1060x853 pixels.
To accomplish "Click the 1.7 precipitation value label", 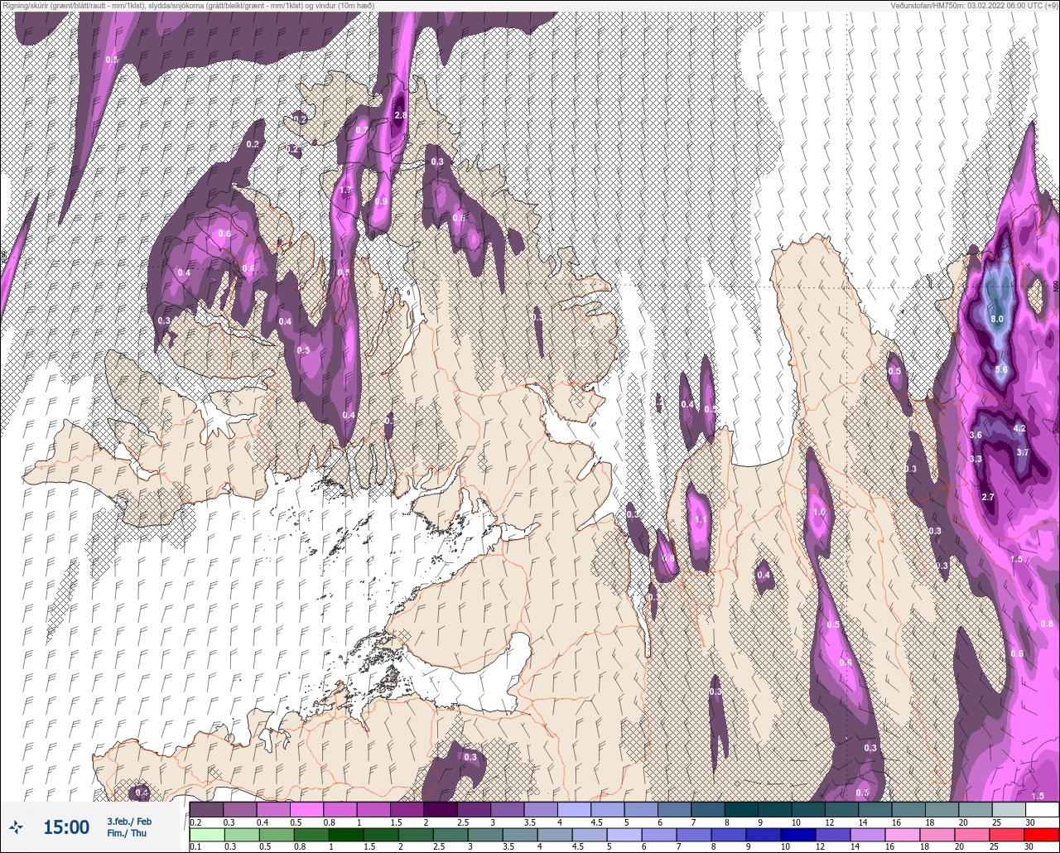I will (346, 190).
